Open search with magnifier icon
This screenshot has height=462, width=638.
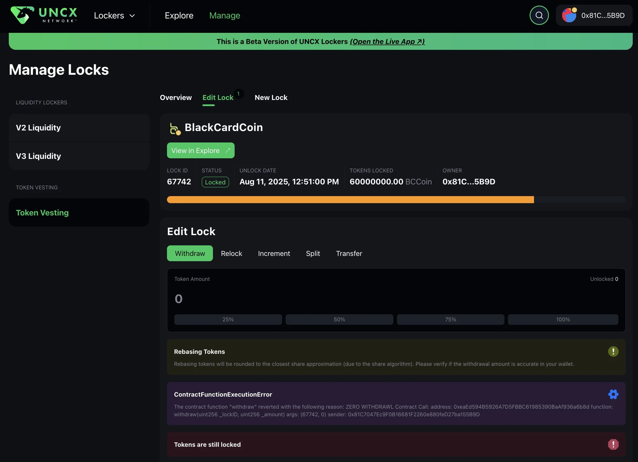tap(539, 15)
